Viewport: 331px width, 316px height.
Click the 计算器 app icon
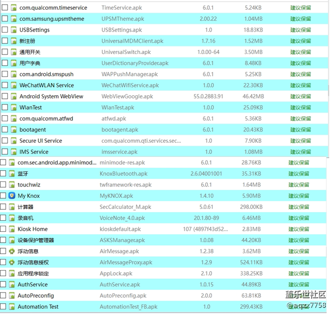(x=12, y=207)
